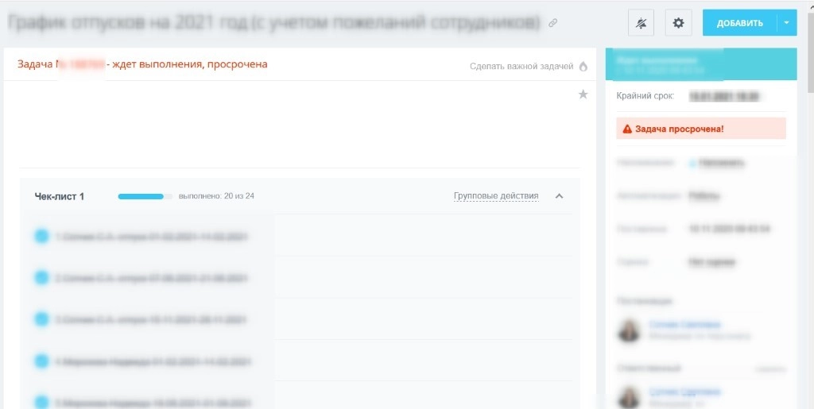Open the Постановщик user avatar
814x409 pixels.
[x=630, y=330]
